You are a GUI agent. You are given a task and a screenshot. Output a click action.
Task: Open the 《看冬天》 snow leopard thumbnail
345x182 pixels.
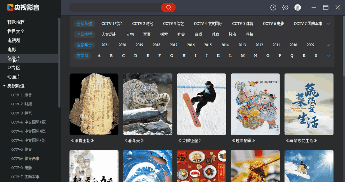148,104
